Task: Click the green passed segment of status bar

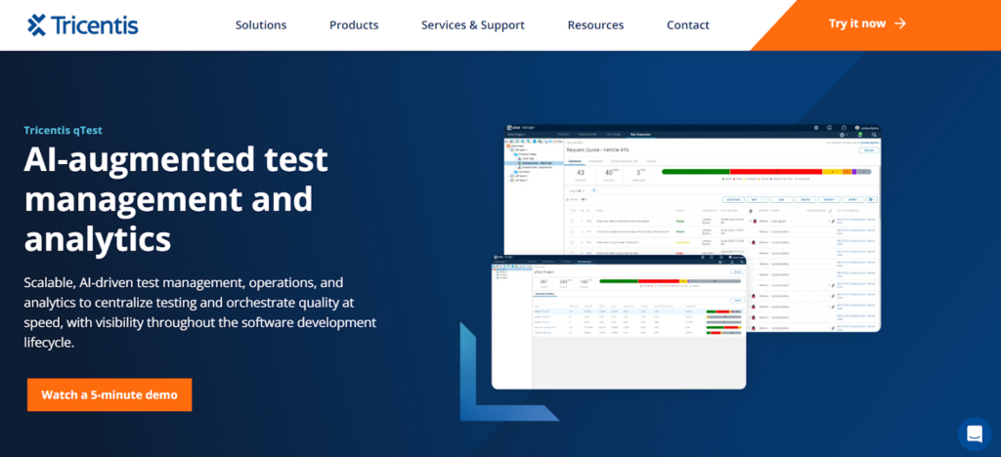Action: pos(694,171)
